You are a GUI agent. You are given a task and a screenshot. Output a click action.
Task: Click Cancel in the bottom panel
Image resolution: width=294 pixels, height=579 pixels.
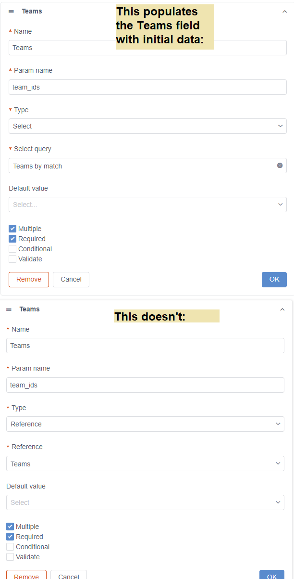pyautogui.click(x=68, y=576)
